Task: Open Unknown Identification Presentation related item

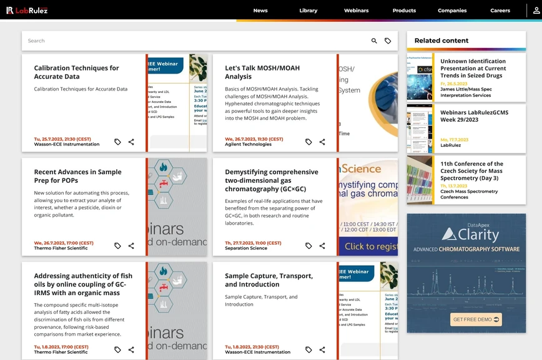Action: [473, 69]
